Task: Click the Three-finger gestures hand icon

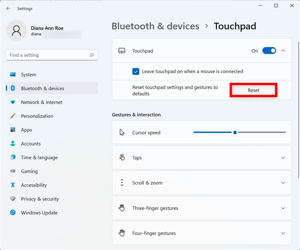Action: click(122, 208)
